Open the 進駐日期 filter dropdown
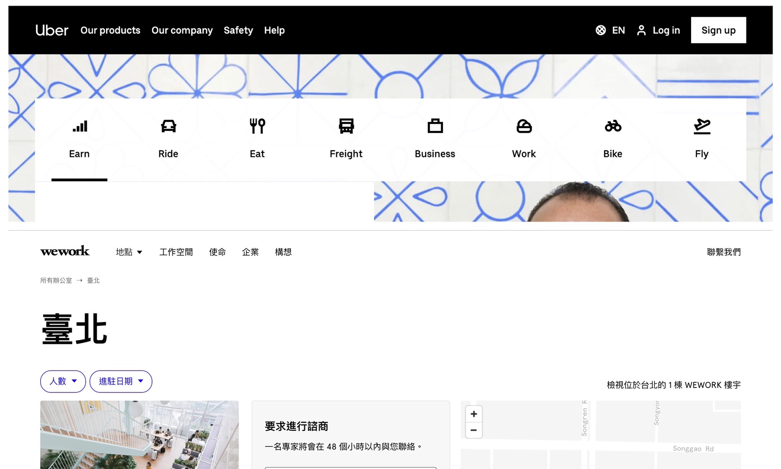 pyautogui.click(x=121, y=382)
